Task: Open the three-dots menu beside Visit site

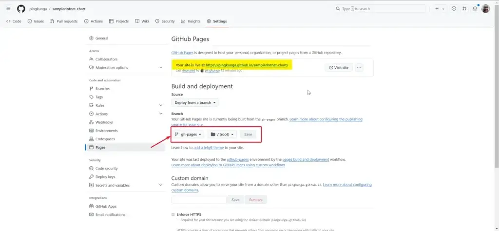Action: pos(359,67)
